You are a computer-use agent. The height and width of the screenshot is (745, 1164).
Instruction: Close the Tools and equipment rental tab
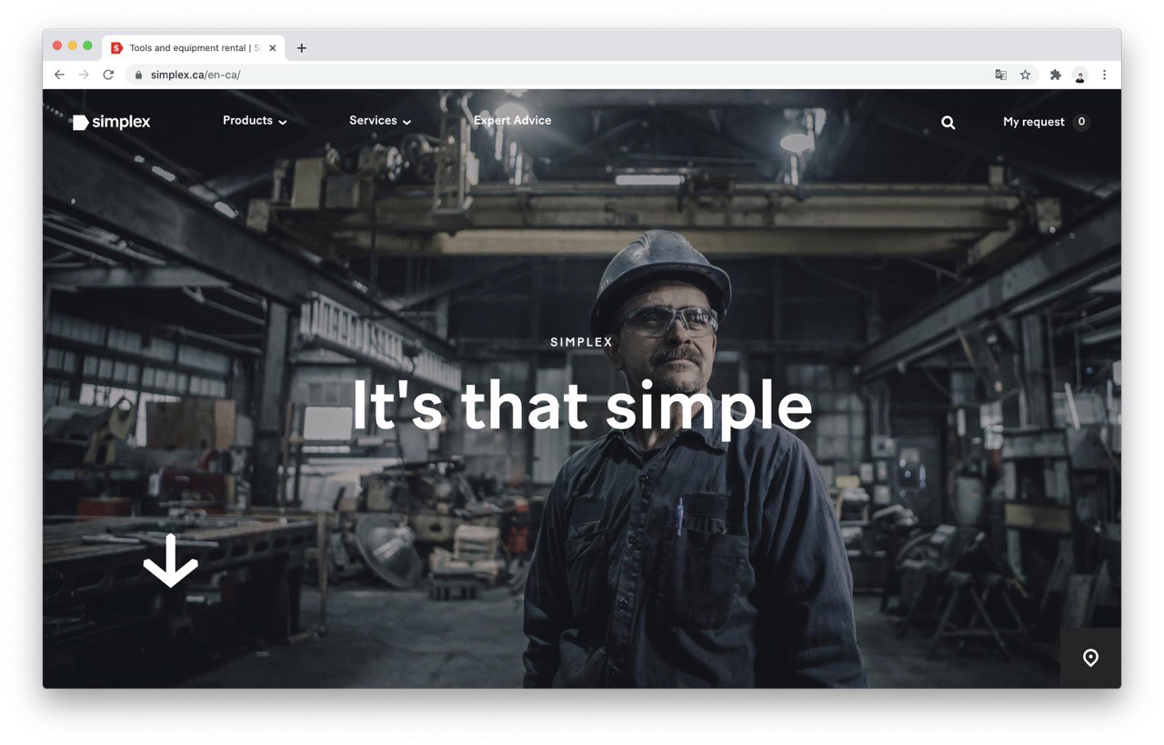tap(273, 48)
